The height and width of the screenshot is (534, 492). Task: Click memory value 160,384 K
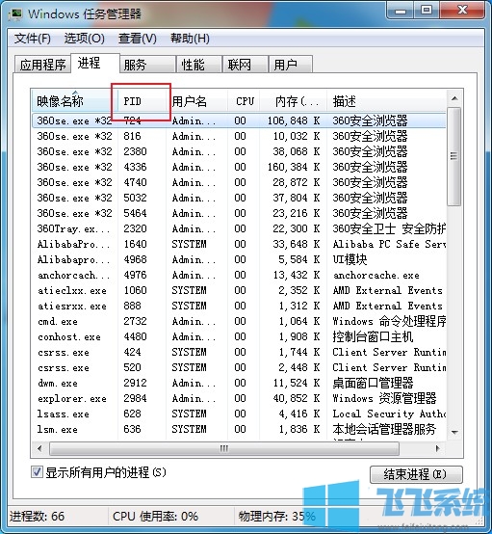click(x=294, y=167)
